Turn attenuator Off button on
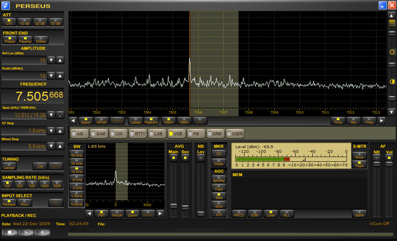 coord(9,23)
